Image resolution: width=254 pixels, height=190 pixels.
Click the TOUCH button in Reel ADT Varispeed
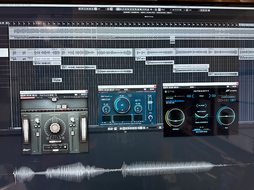pyautogui.click(x=58, y=141)
